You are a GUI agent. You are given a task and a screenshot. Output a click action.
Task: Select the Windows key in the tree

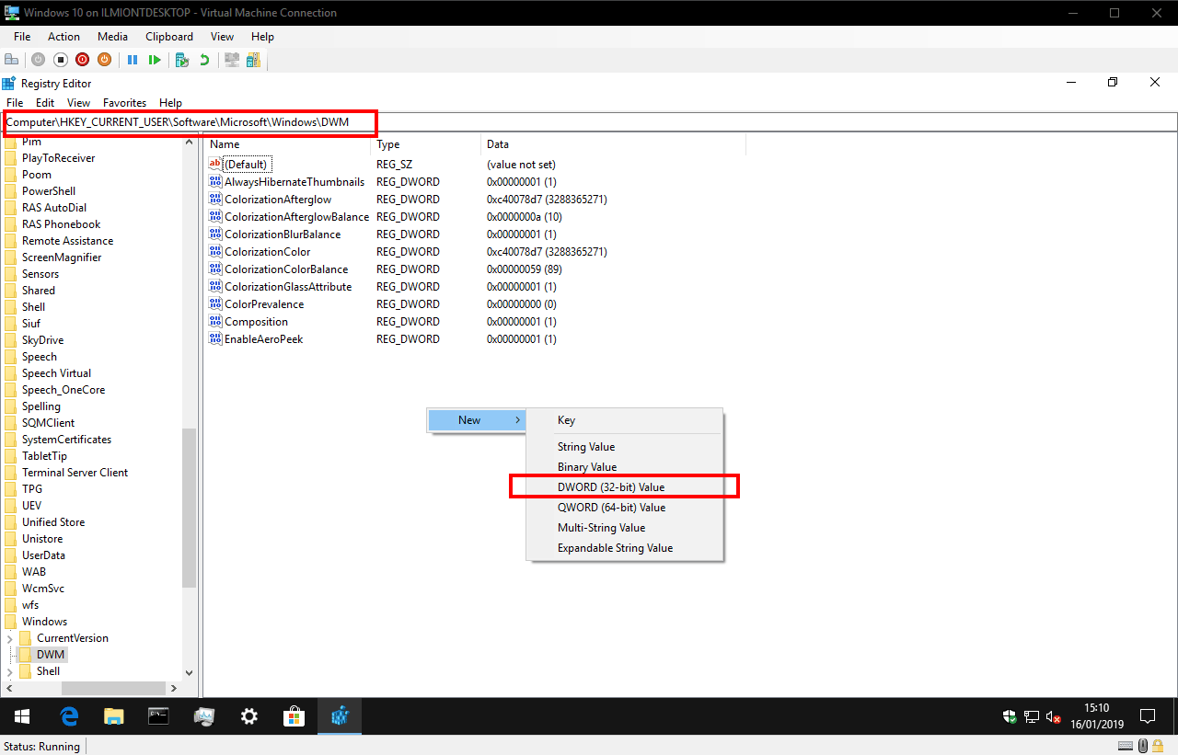pyautogui.click(x=44, y=622)
